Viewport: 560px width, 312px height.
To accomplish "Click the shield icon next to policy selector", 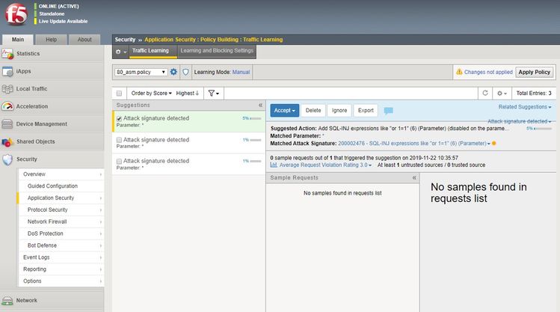I will click(x=185, y=72).
